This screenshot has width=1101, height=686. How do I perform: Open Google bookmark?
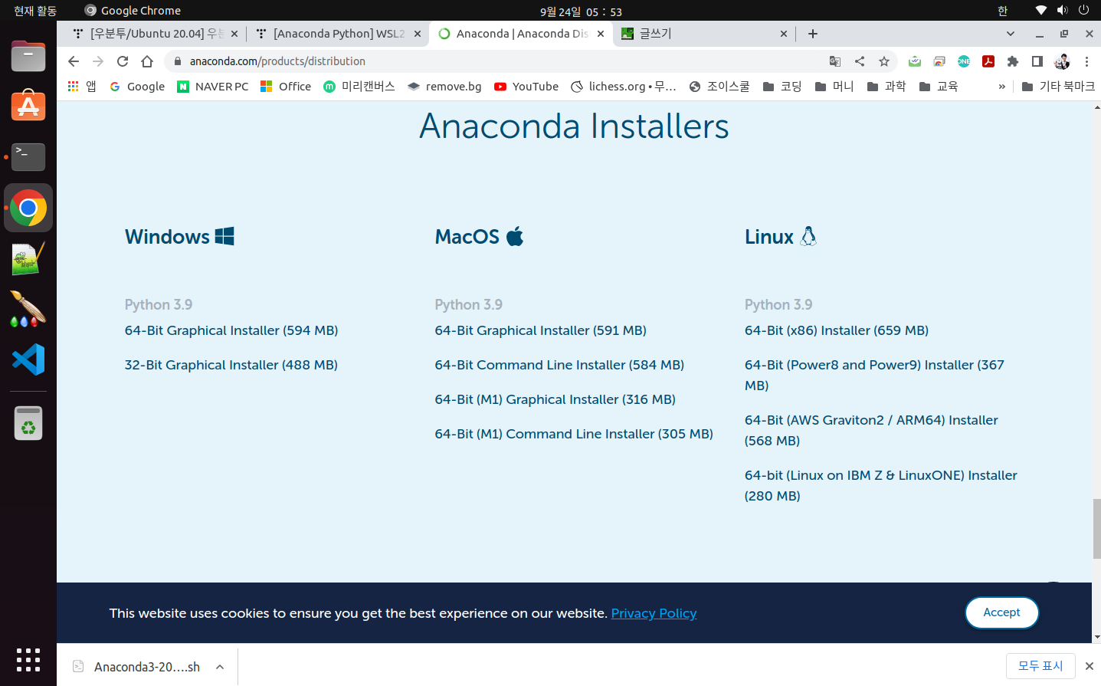point(137,87)
